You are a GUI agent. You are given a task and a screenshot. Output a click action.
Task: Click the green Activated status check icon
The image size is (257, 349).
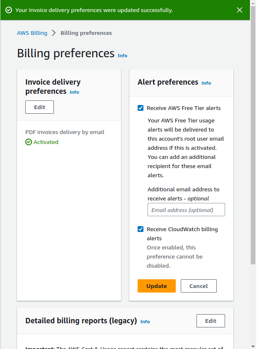(x=29, y=142)
